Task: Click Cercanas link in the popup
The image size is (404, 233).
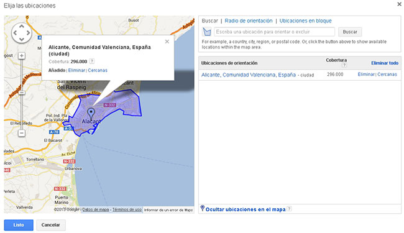Action: (x=98, y=70)
